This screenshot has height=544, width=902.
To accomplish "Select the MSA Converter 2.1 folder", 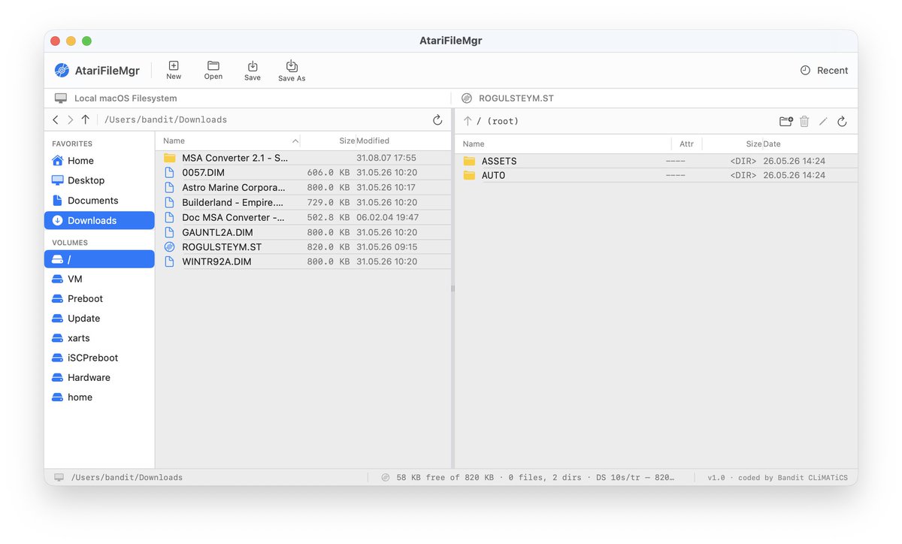I will pyautogui.click(x=304, y=158).
